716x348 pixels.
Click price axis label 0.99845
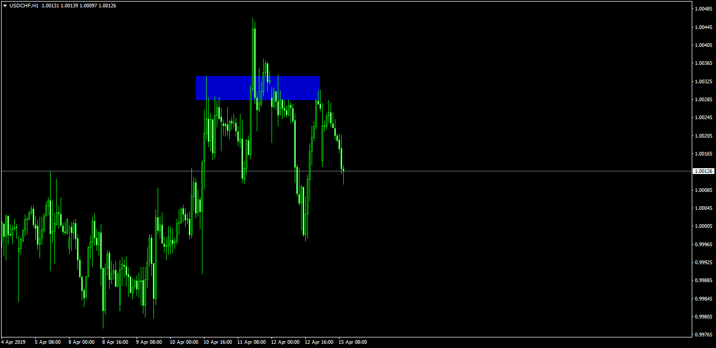(x=703, y=299)
